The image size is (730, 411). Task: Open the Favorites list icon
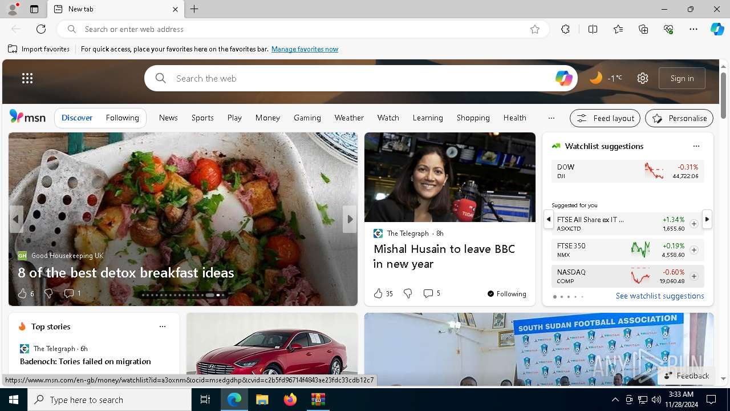[x=618, y=29]
